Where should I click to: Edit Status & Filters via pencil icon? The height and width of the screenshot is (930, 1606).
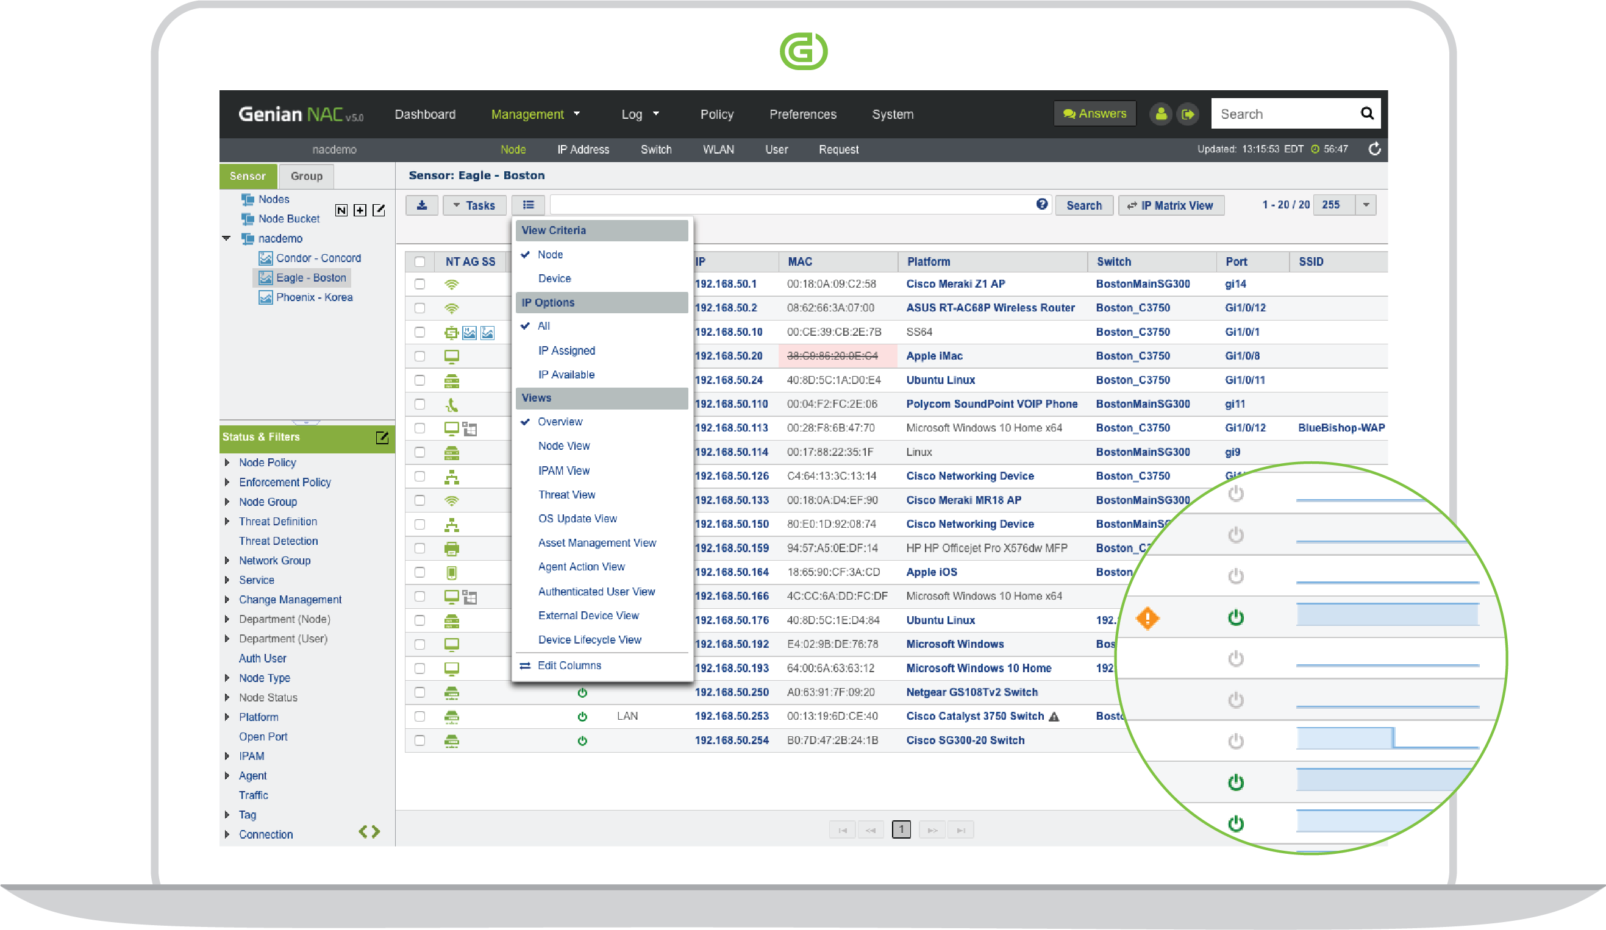382,438
